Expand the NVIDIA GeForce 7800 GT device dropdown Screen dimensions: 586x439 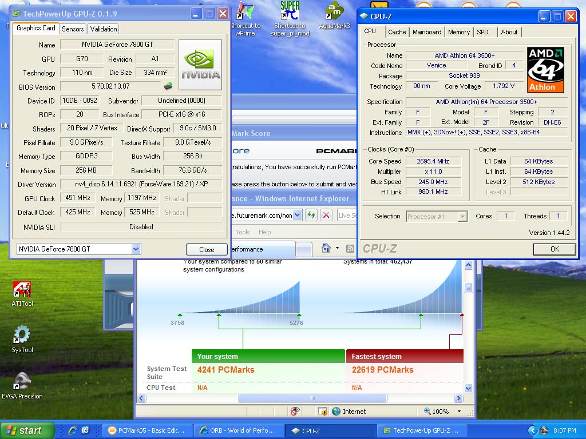click(x=136, y=249)
